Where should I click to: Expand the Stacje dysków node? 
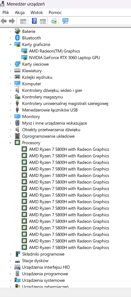click(10, 261)
